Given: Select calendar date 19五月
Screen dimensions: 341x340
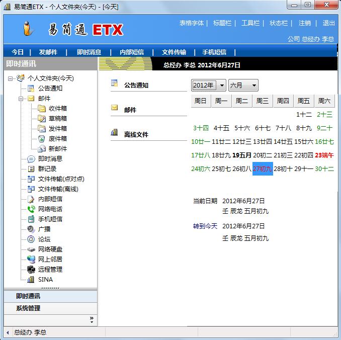Looking at the screenshot, I should coord(242,155).
